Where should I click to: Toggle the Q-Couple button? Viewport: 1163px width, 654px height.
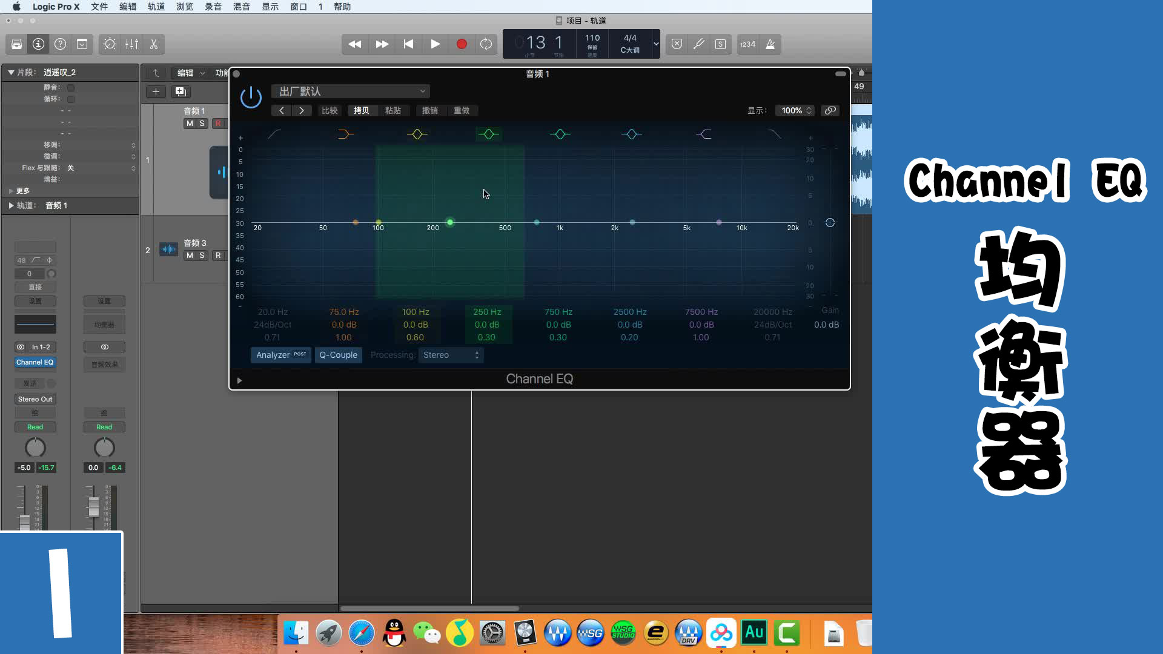pos(338,355)
